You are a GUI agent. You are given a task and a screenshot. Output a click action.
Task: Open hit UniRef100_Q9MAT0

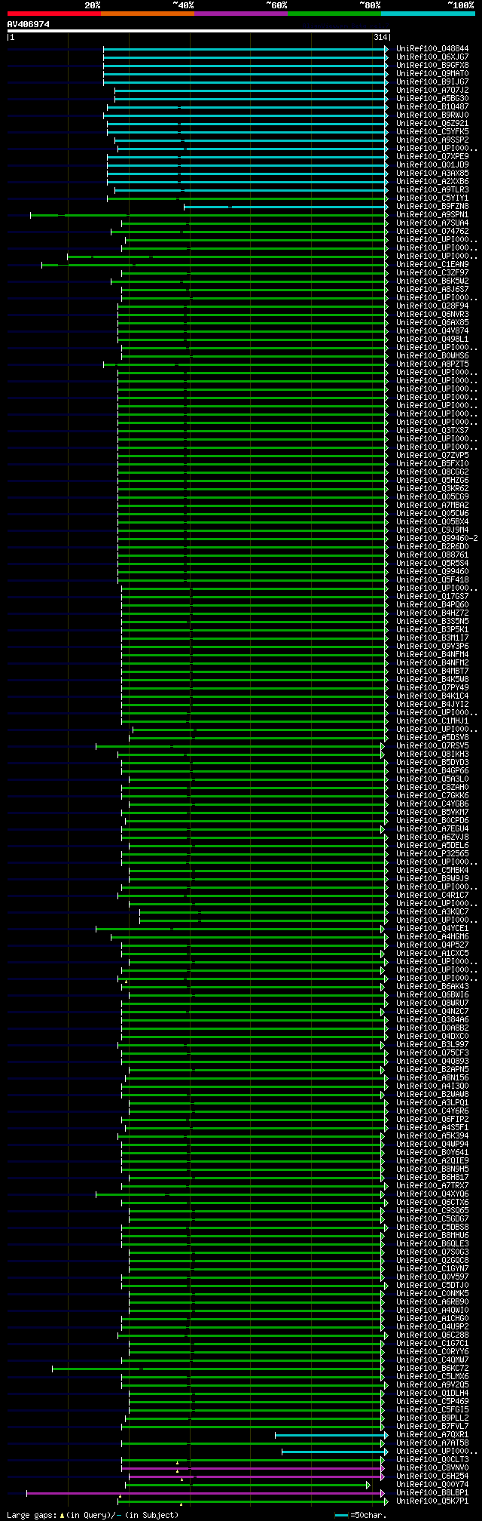[x=432, y=73]
